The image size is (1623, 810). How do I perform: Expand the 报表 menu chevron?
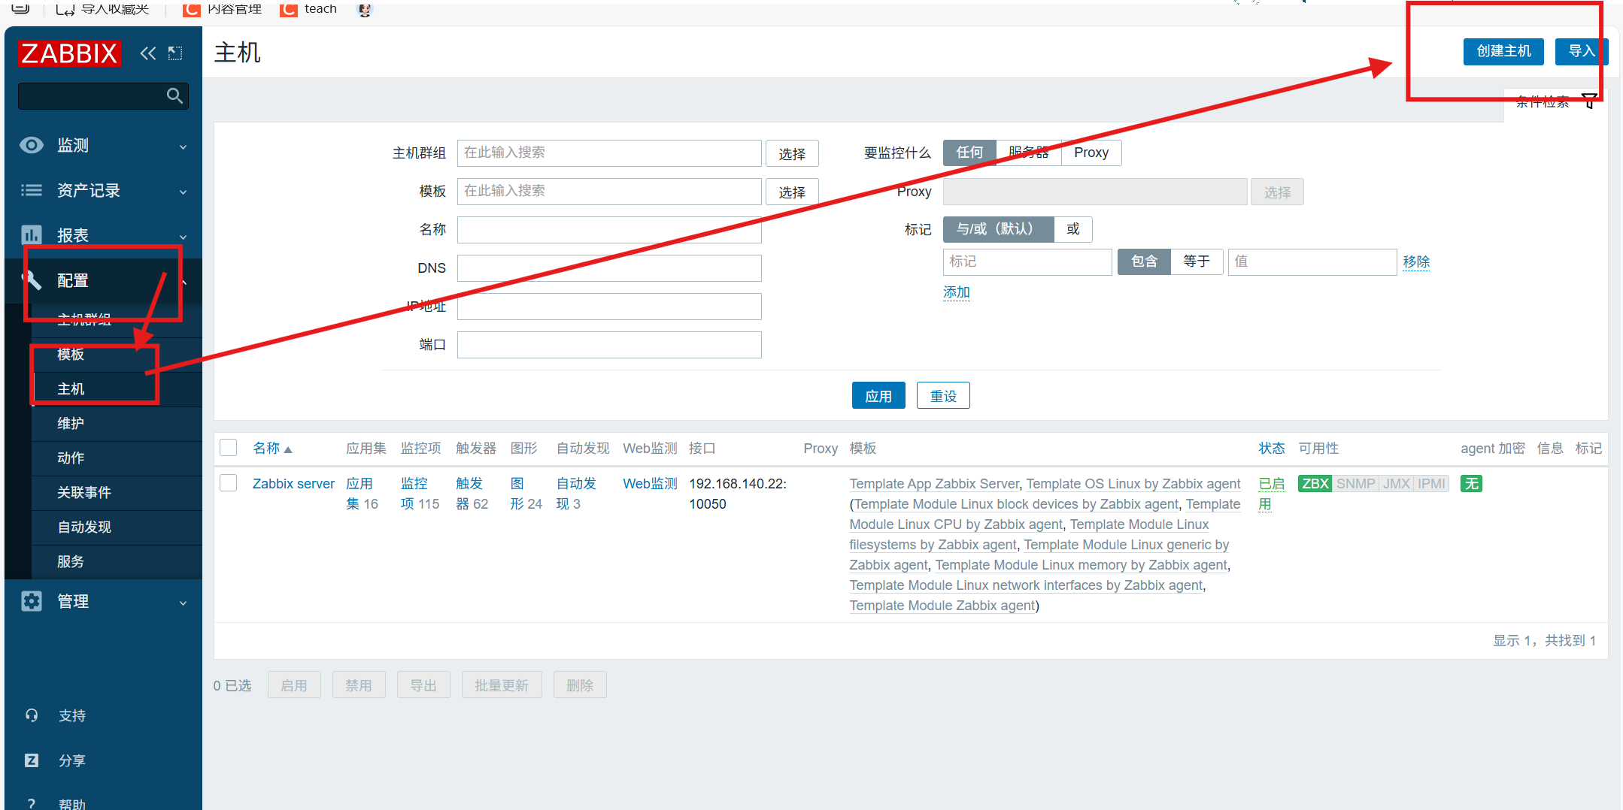183,237
